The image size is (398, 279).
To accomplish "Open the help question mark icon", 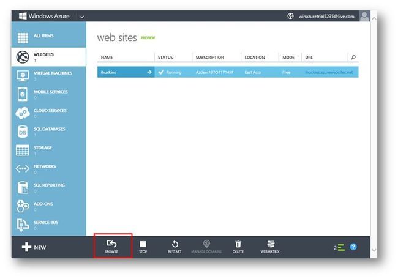I will coord(353,247).
